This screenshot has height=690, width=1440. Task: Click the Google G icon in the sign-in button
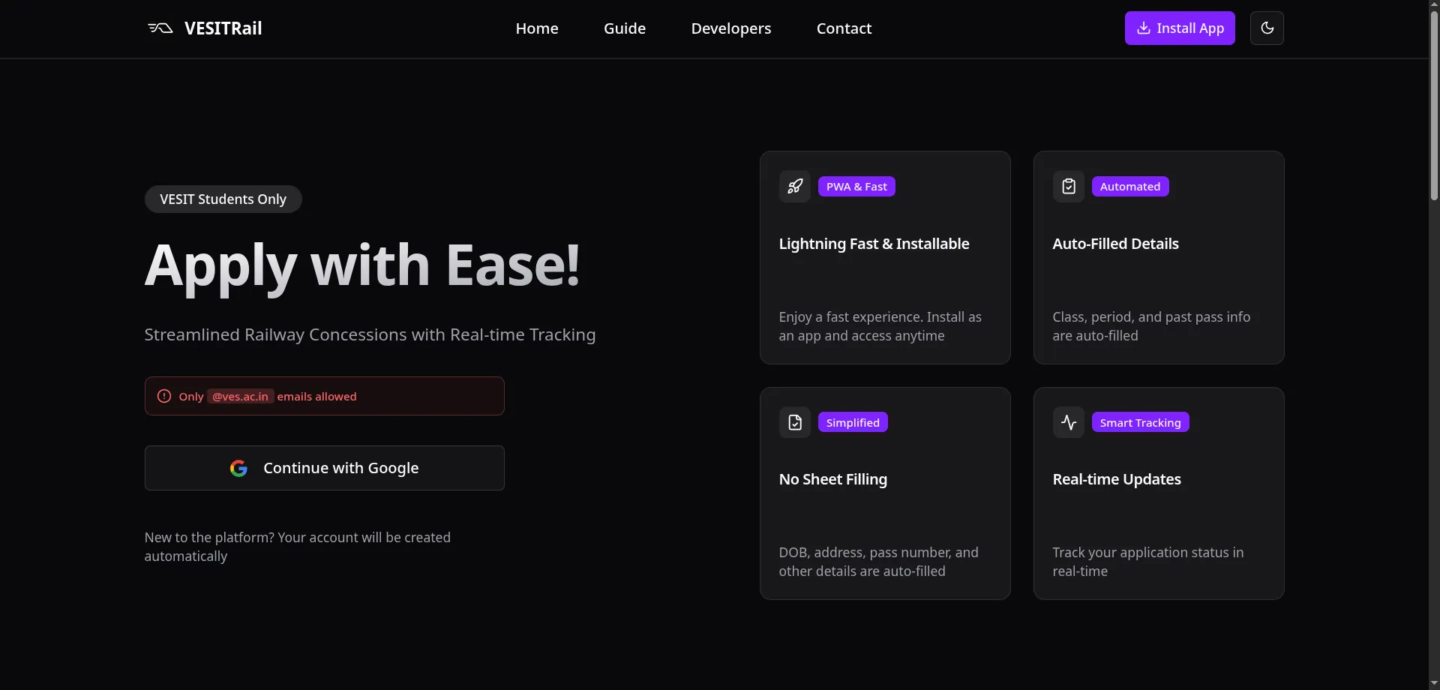238,468
